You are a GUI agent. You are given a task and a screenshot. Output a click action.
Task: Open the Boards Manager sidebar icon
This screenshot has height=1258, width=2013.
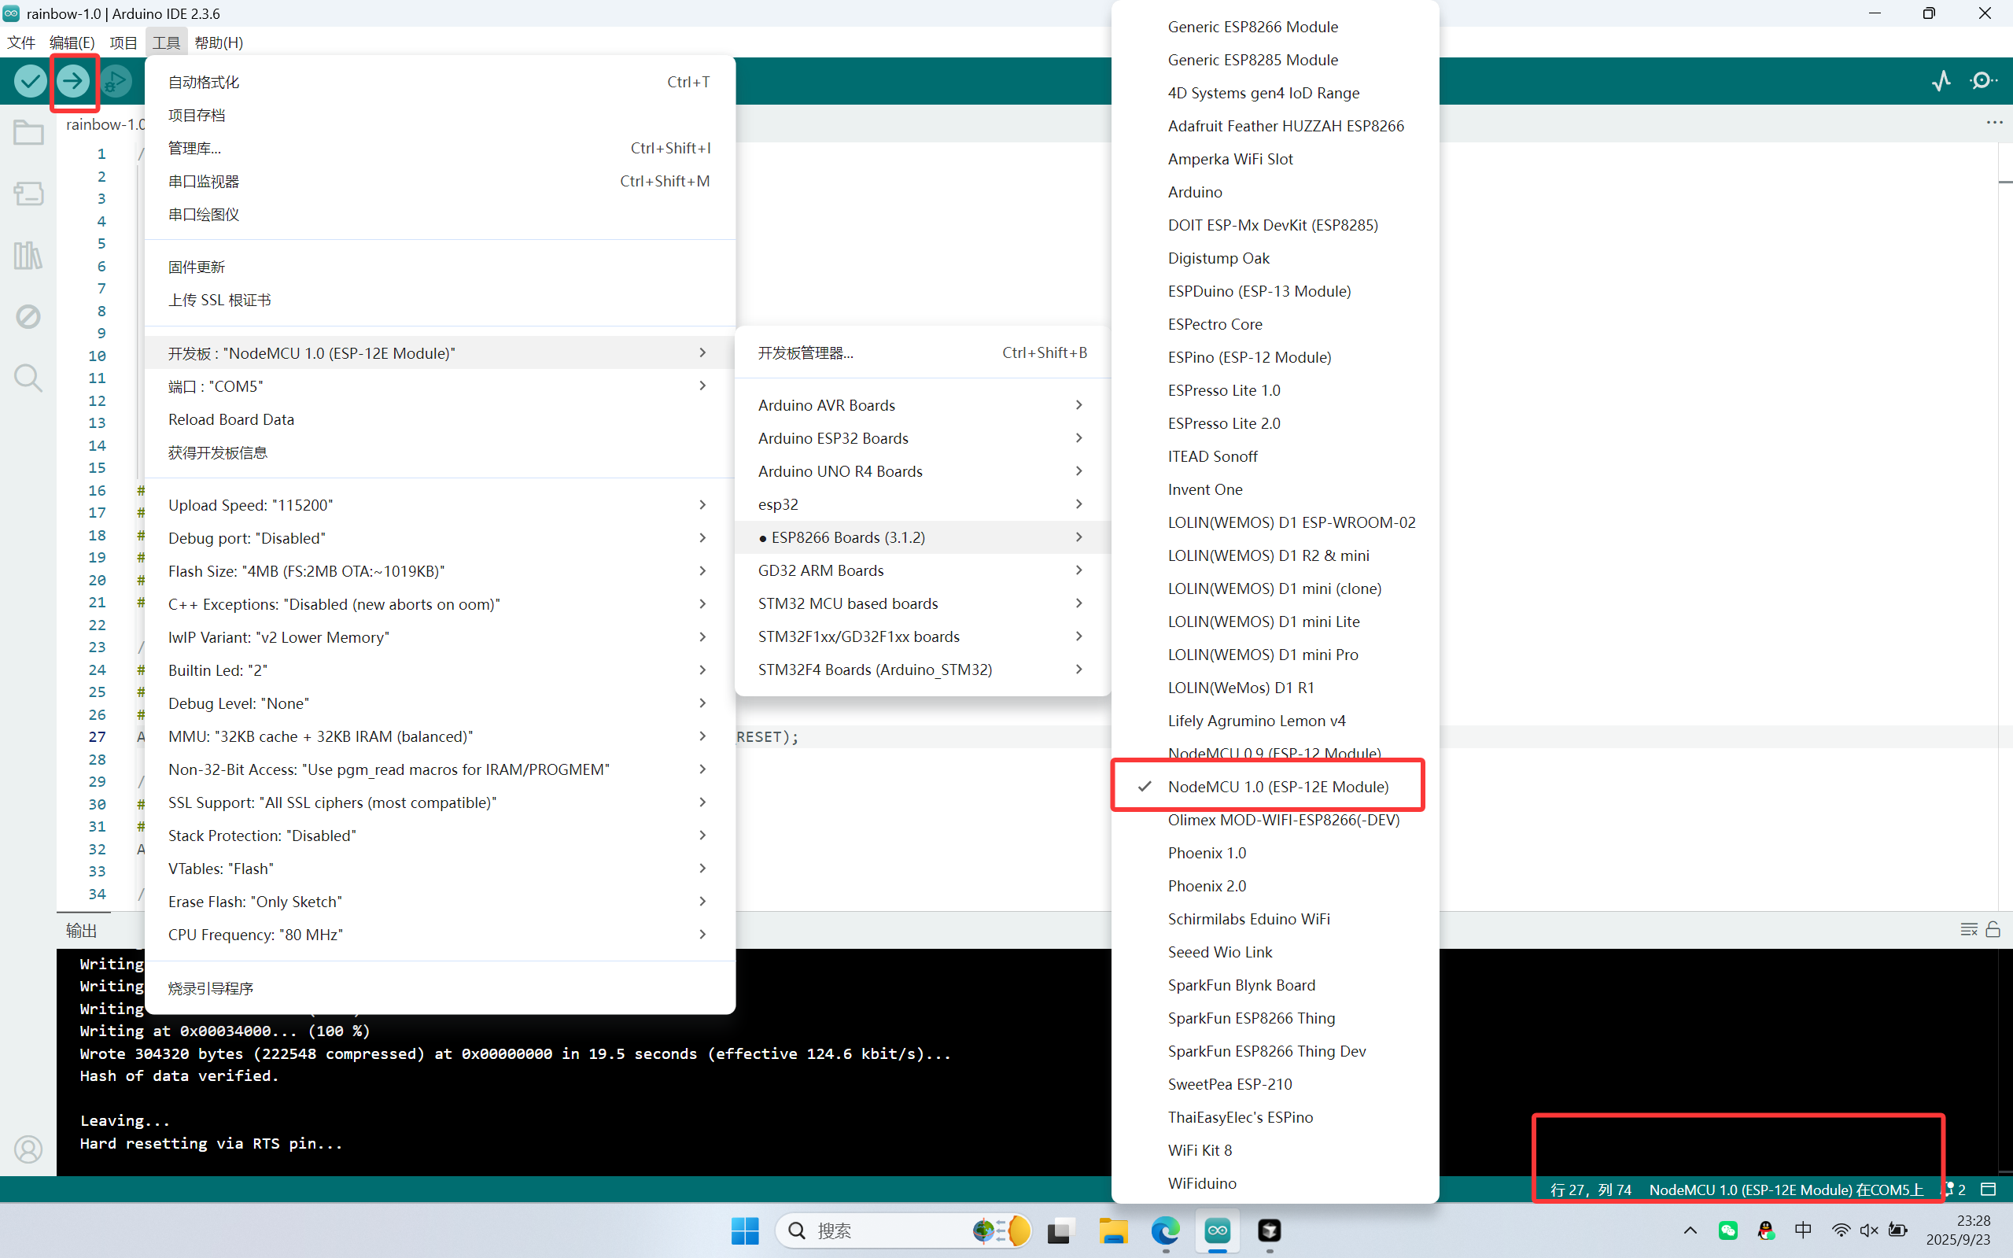28,194
